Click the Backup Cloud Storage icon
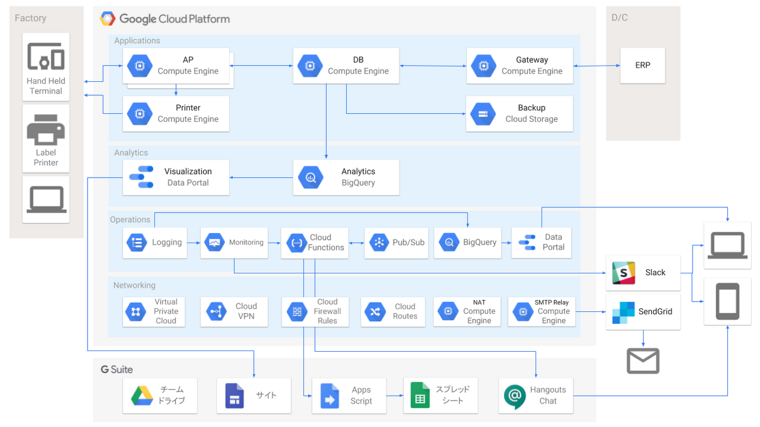This screenshot has height=427, width=760. tap(483, 114)
